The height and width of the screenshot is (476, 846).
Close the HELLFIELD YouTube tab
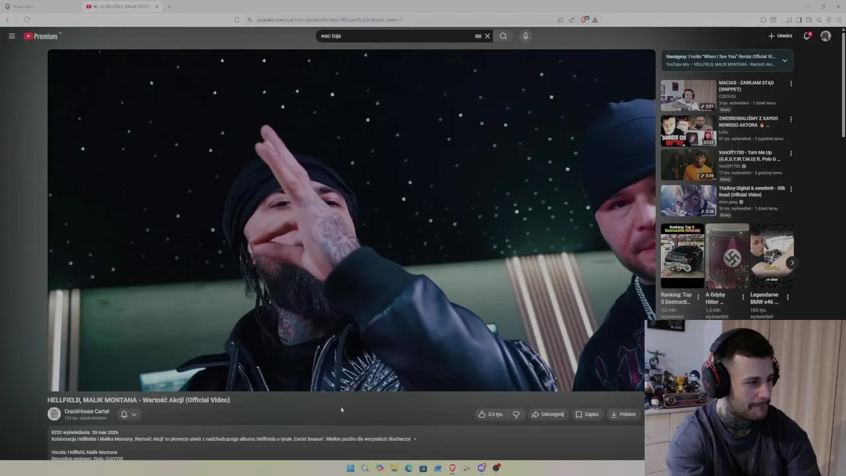(157, 6)
